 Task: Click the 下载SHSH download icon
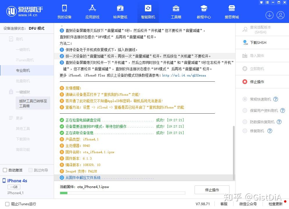[245, 42]
